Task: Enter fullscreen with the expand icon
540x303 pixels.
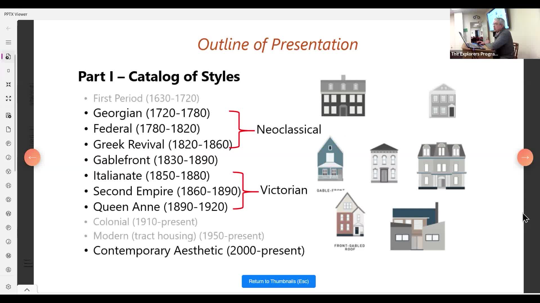Action: 8,98
